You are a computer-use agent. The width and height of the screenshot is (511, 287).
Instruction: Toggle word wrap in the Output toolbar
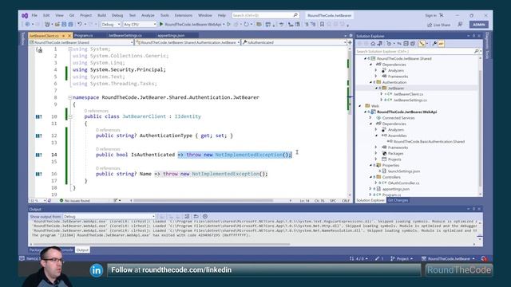pos(196,216)
